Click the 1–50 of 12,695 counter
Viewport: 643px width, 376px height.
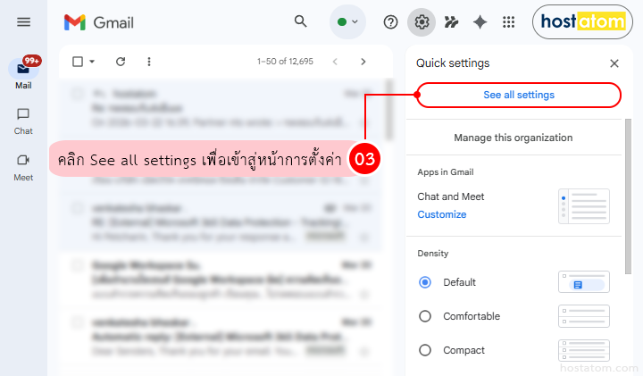pyautogui.click(x=285, y=62)
